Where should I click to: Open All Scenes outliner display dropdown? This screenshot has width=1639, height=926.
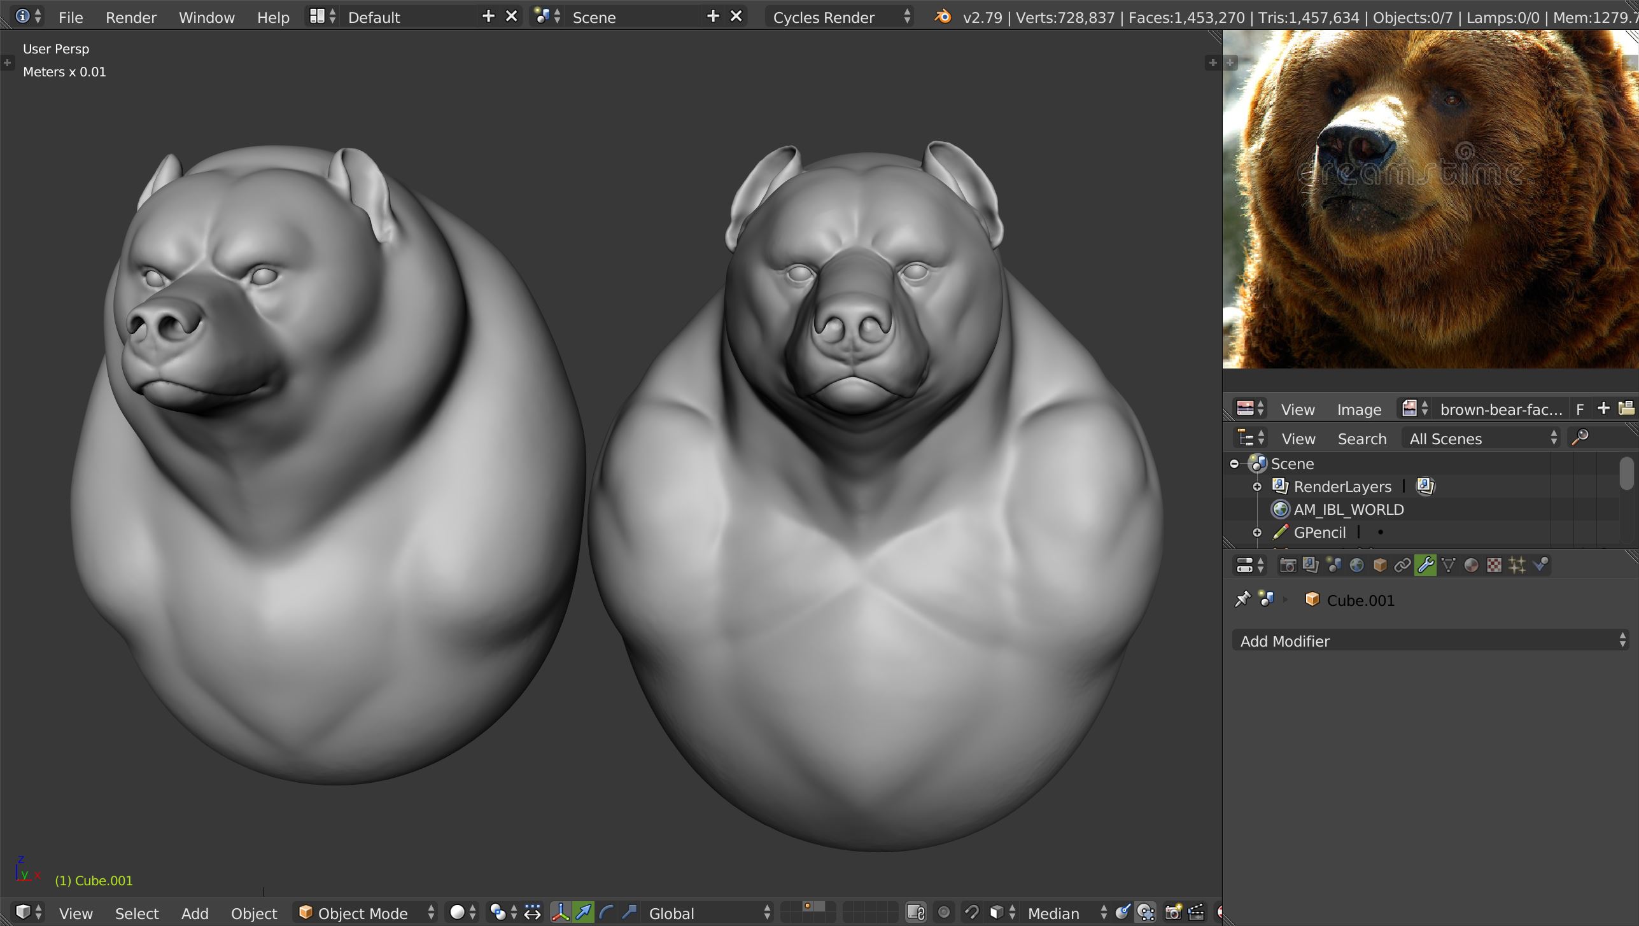1482,438
